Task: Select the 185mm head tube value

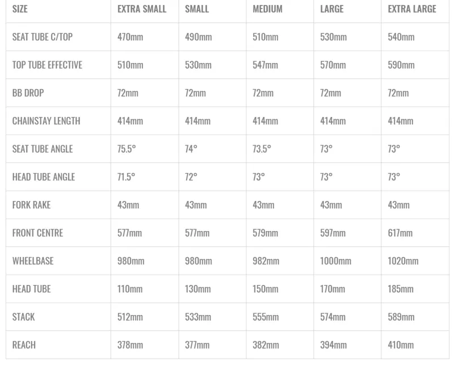Action: coord(401,289)
